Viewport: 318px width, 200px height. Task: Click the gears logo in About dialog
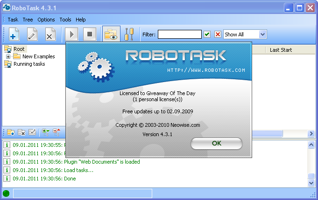(96, 67)
